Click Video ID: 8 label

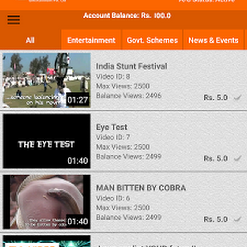point(113,77)
